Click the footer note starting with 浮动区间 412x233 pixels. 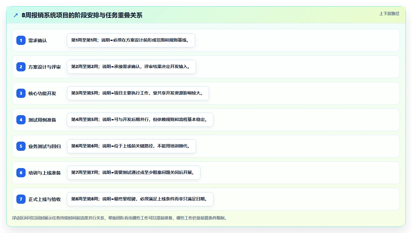(x=120, y=218)
